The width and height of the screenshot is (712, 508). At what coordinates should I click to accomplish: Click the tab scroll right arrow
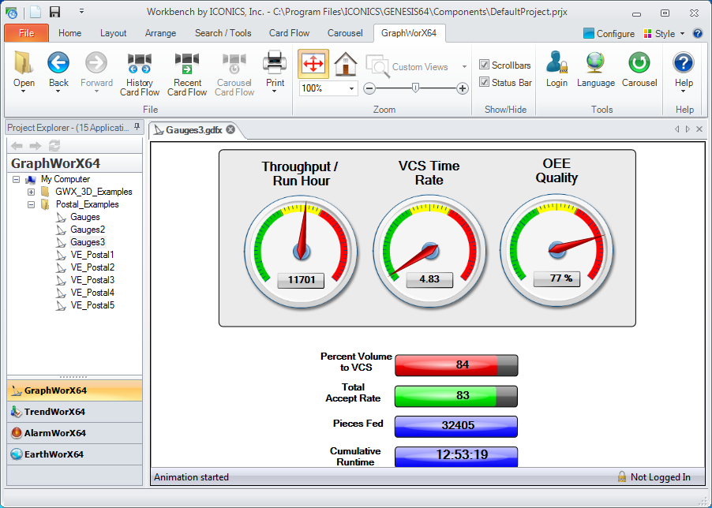click(x=688, y=129)
